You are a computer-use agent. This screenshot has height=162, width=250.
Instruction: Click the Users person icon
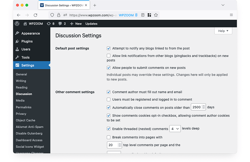17,49
